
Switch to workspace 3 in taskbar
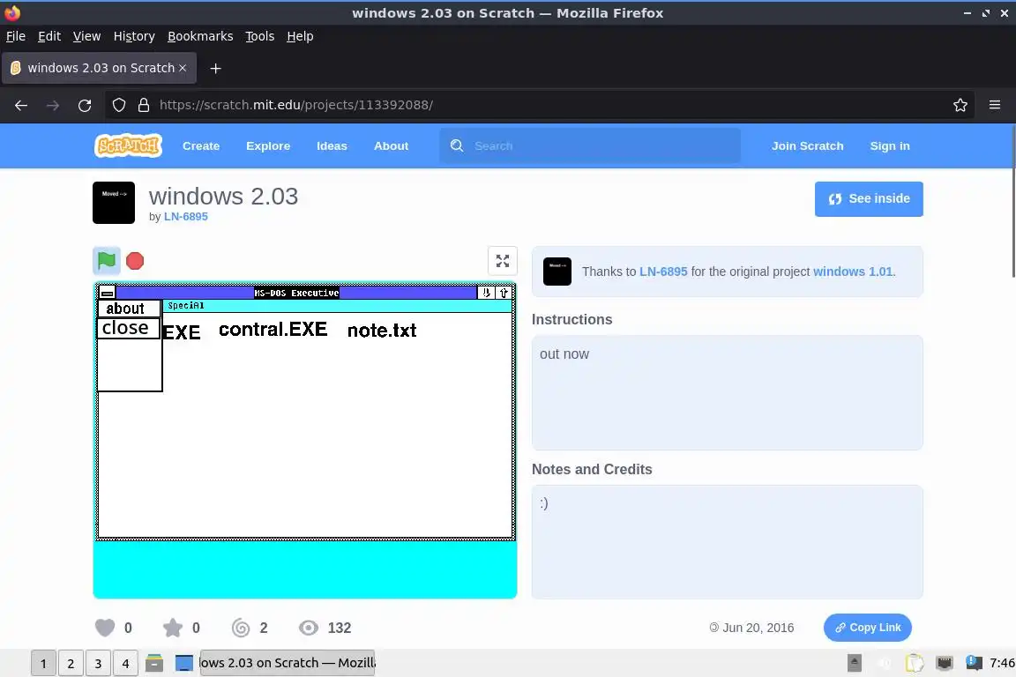click(x=98, y=664)
